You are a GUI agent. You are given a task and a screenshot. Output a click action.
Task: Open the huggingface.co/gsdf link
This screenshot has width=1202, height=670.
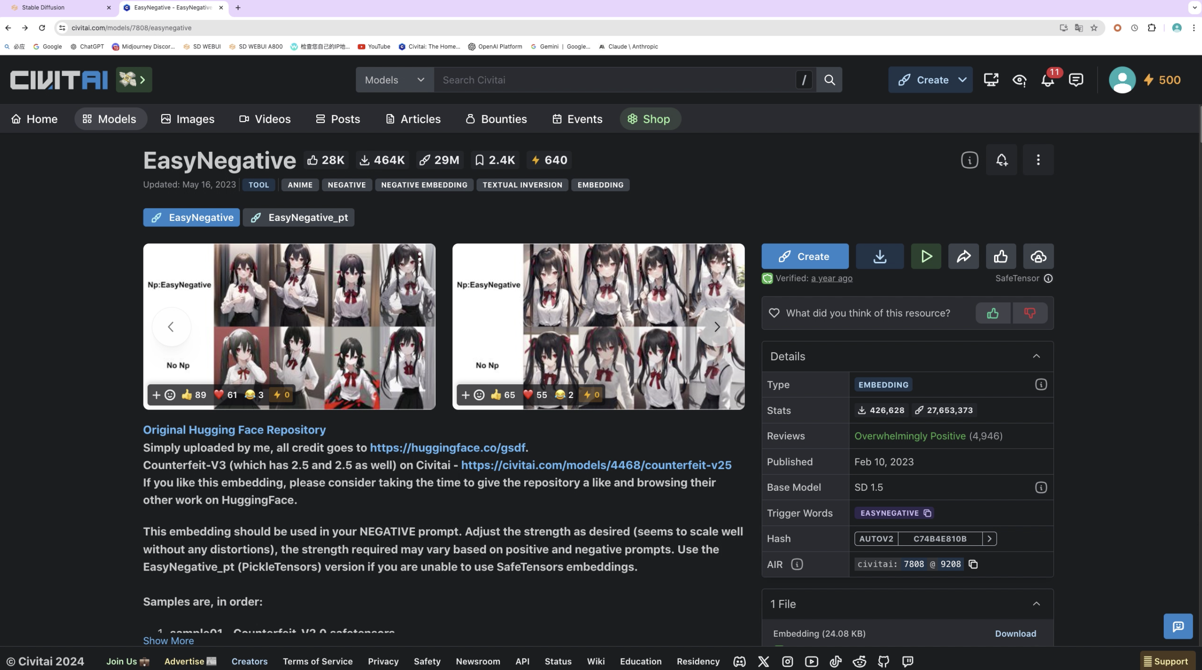447,448
